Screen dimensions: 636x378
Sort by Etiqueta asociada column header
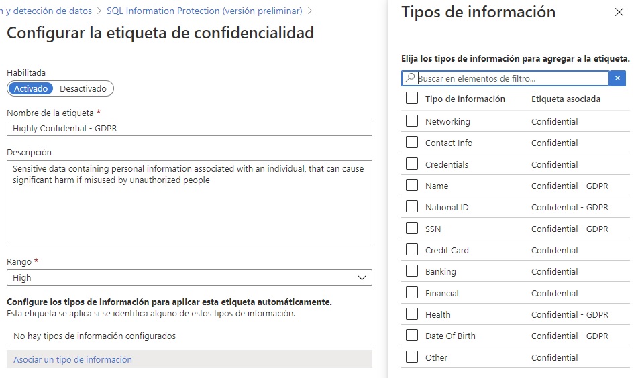pyautogui.click(x=566, y=99)
